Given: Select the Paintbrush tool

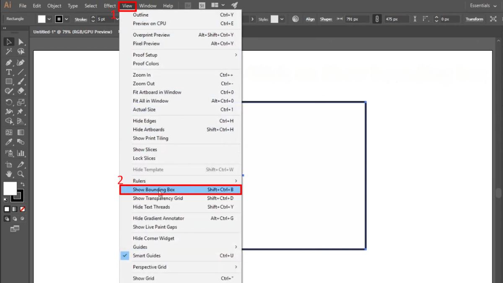Looking at the screenshot, I should (21, 82).
